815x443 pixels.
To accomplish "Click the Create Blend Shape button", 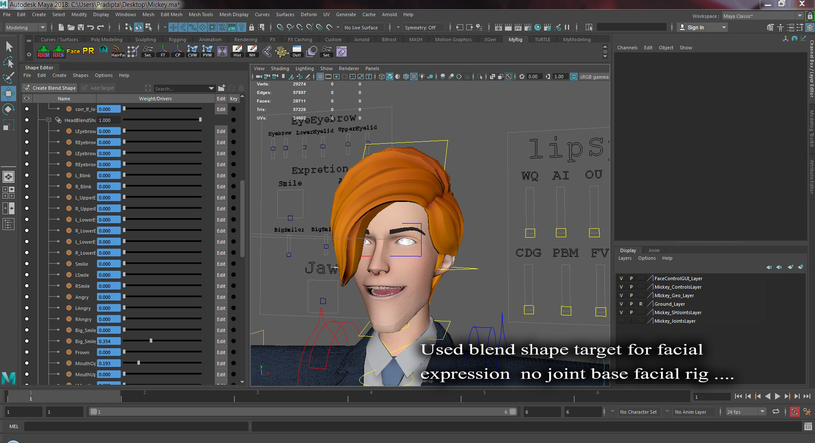I will pyautogui.click(x=50, y=88).
